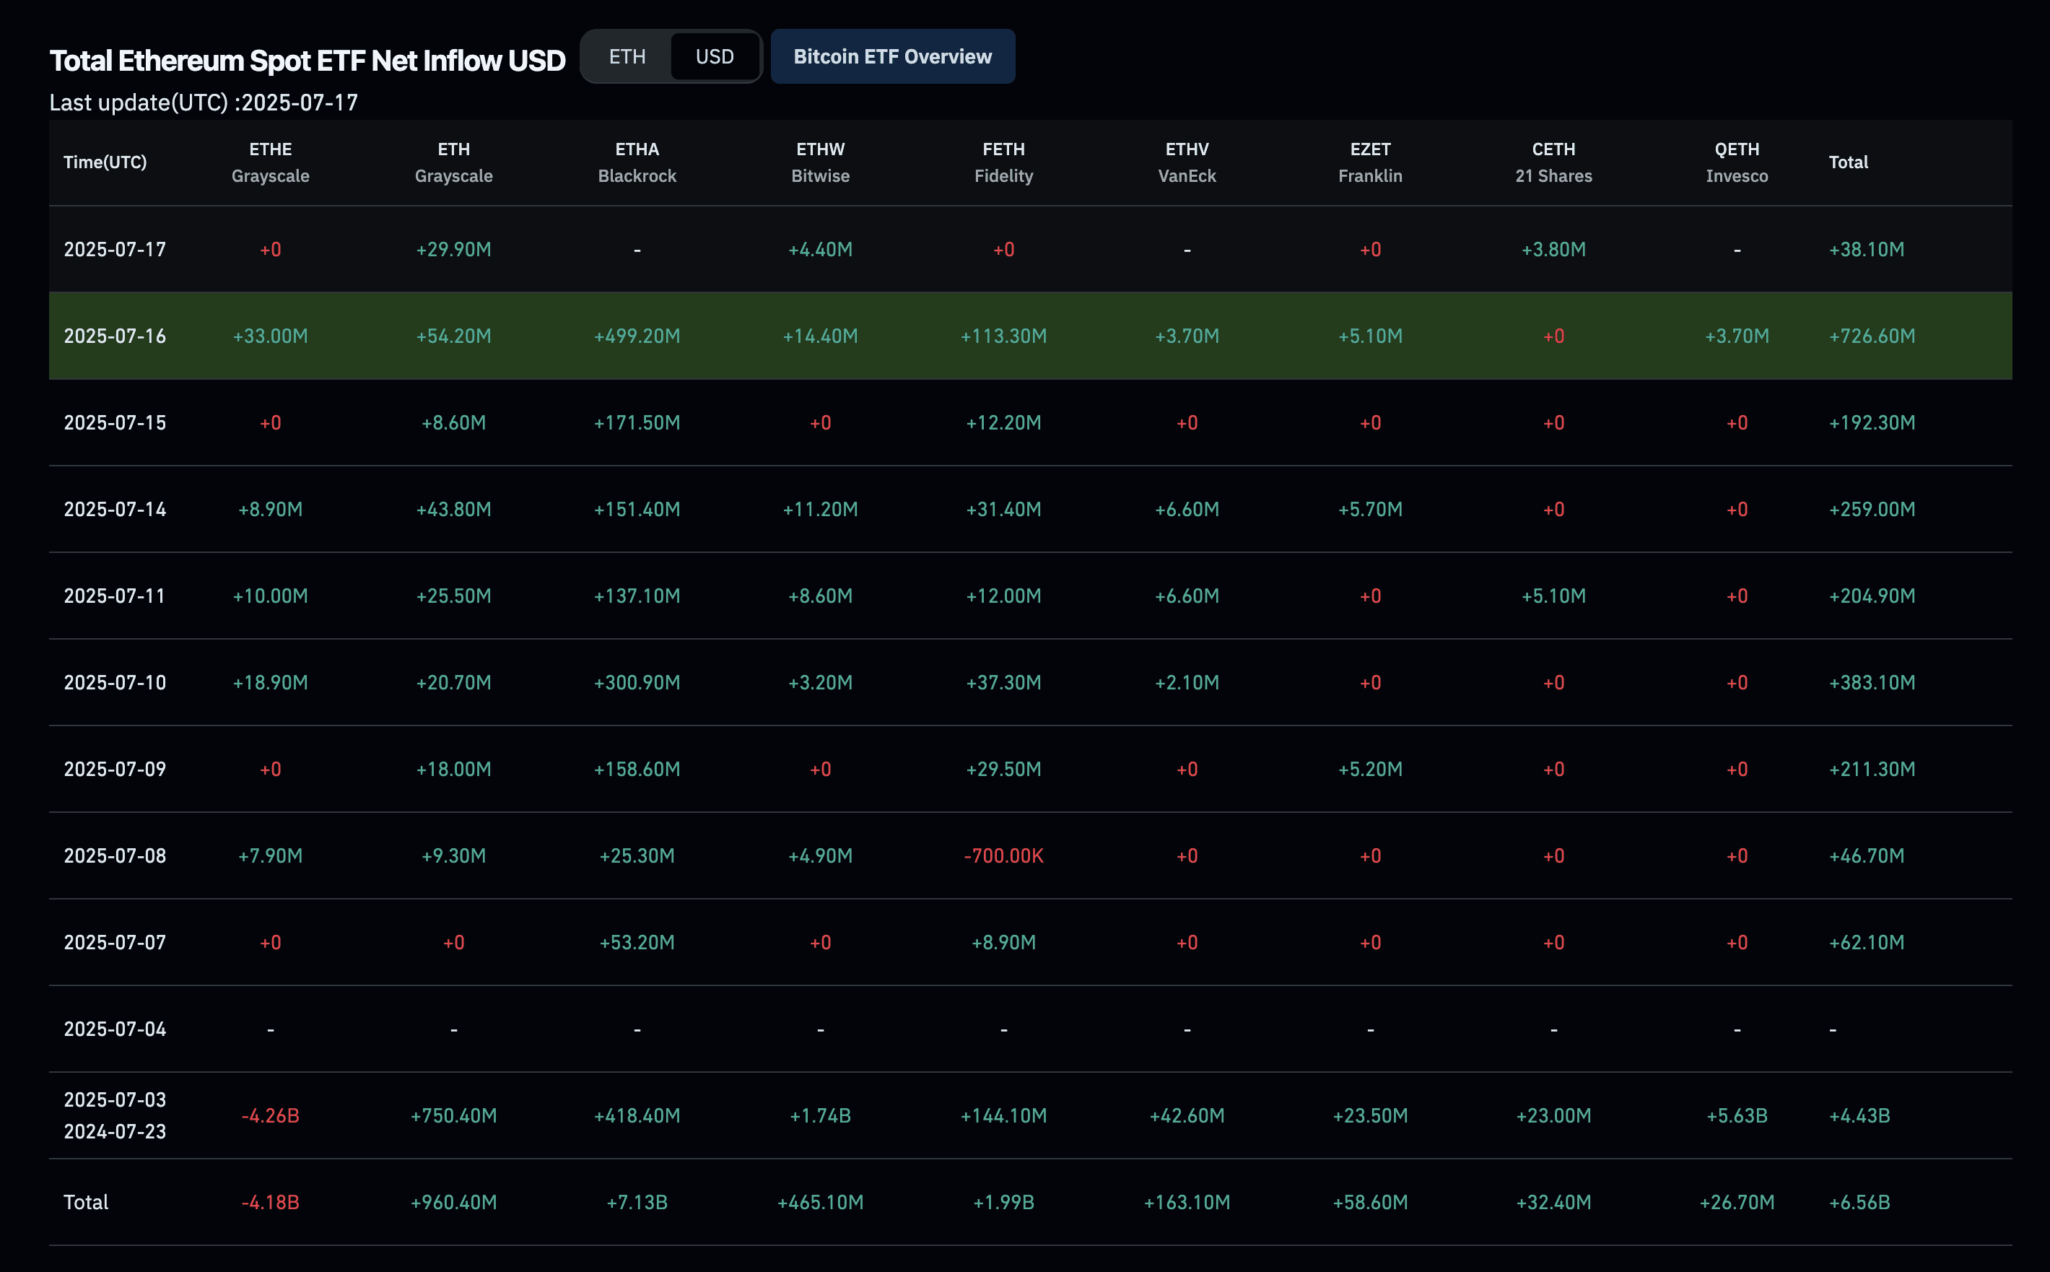The image size is (2050, 1272).
Task: Click the +38.10M total for 2025-07-17
Action: click(x=1867, y=250)
